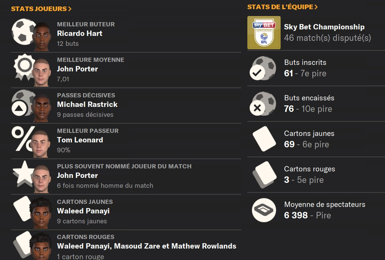Click the assist icon beside Passes Décisives

[19, 108]
